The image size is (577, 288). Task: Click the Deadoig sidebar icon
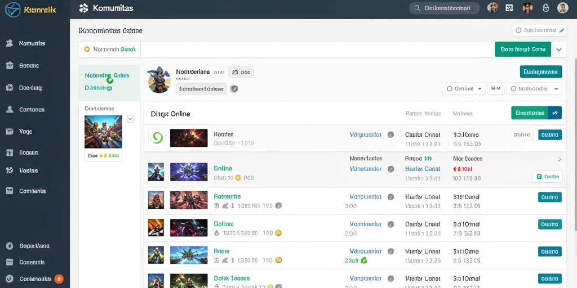pyautogui.click(x=10, y=88)
